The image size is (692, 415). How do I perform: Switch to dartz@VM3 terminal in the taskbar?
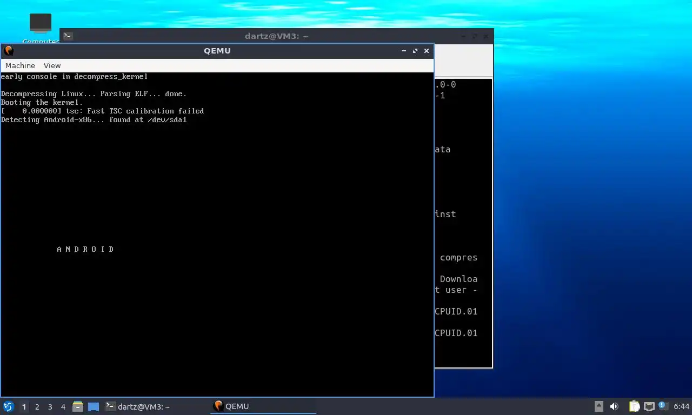[x=156, y=406]
